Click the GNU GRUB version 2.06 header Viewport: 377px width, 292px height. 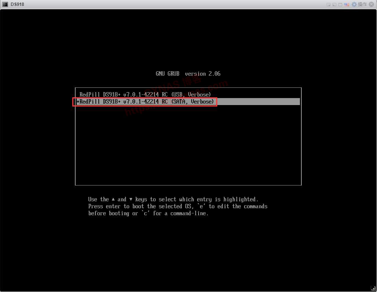coord(188,74)
